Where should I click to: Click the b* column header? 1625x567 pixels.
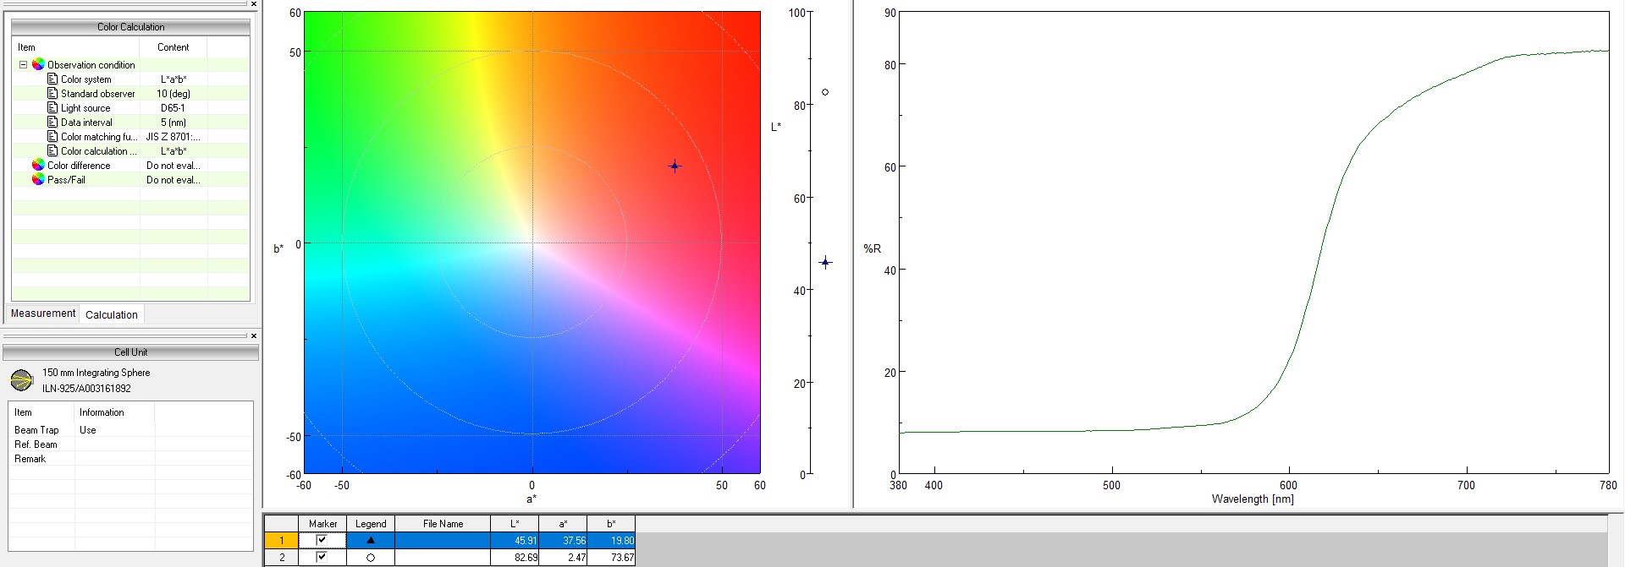(611, 524)
